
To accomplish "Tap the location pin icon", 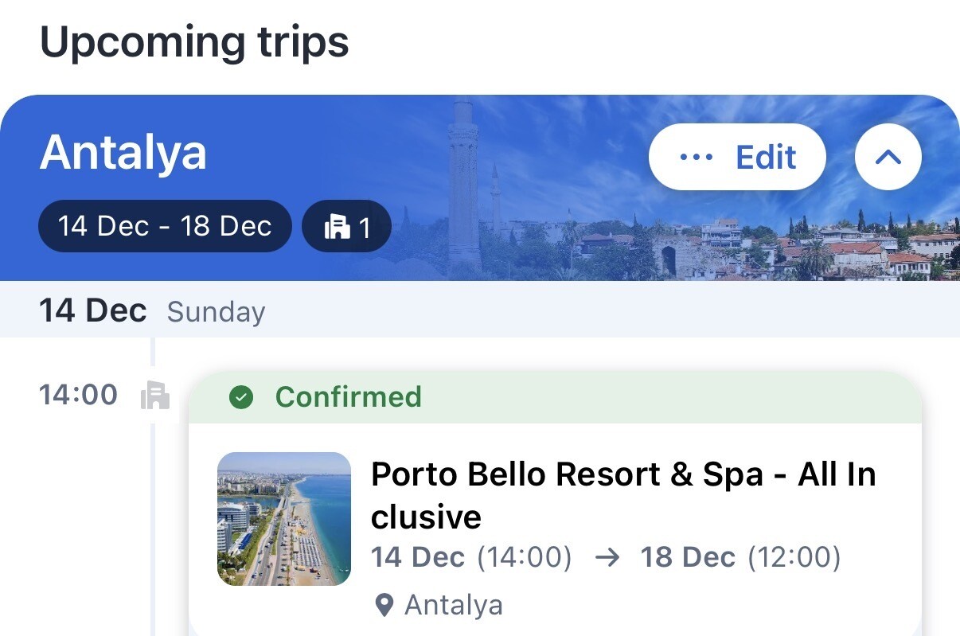I will (384, 607).
